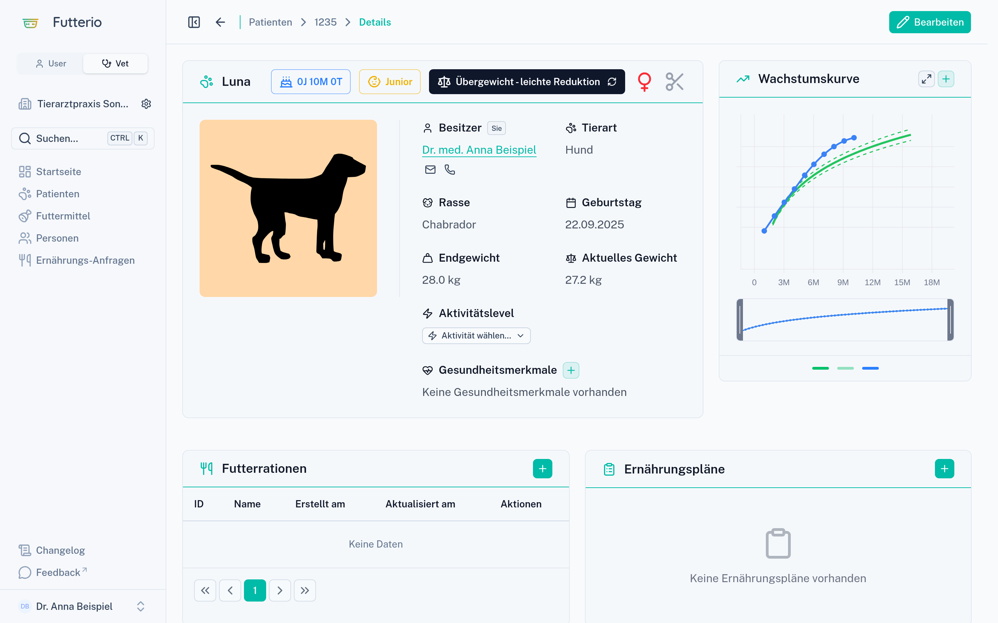Toggle the light green chart legend series
Viewport: 998px width, 623px height.
click(x=846, y=368)
